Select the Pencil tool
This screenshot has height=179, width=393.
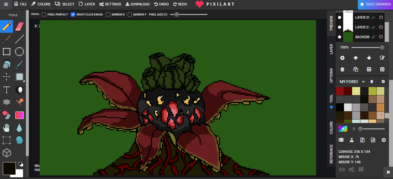click(x=6, y=26)
